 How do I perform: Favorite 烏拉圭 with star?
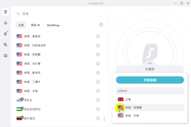tap(98, 100)
